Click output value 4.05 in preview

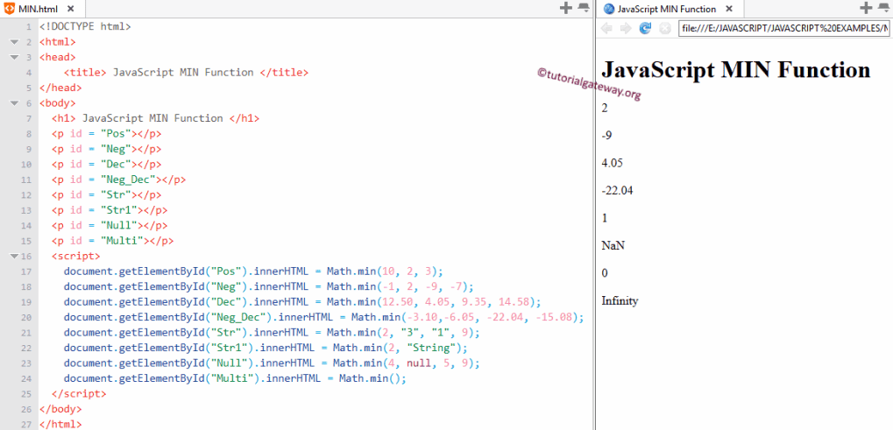613,163
